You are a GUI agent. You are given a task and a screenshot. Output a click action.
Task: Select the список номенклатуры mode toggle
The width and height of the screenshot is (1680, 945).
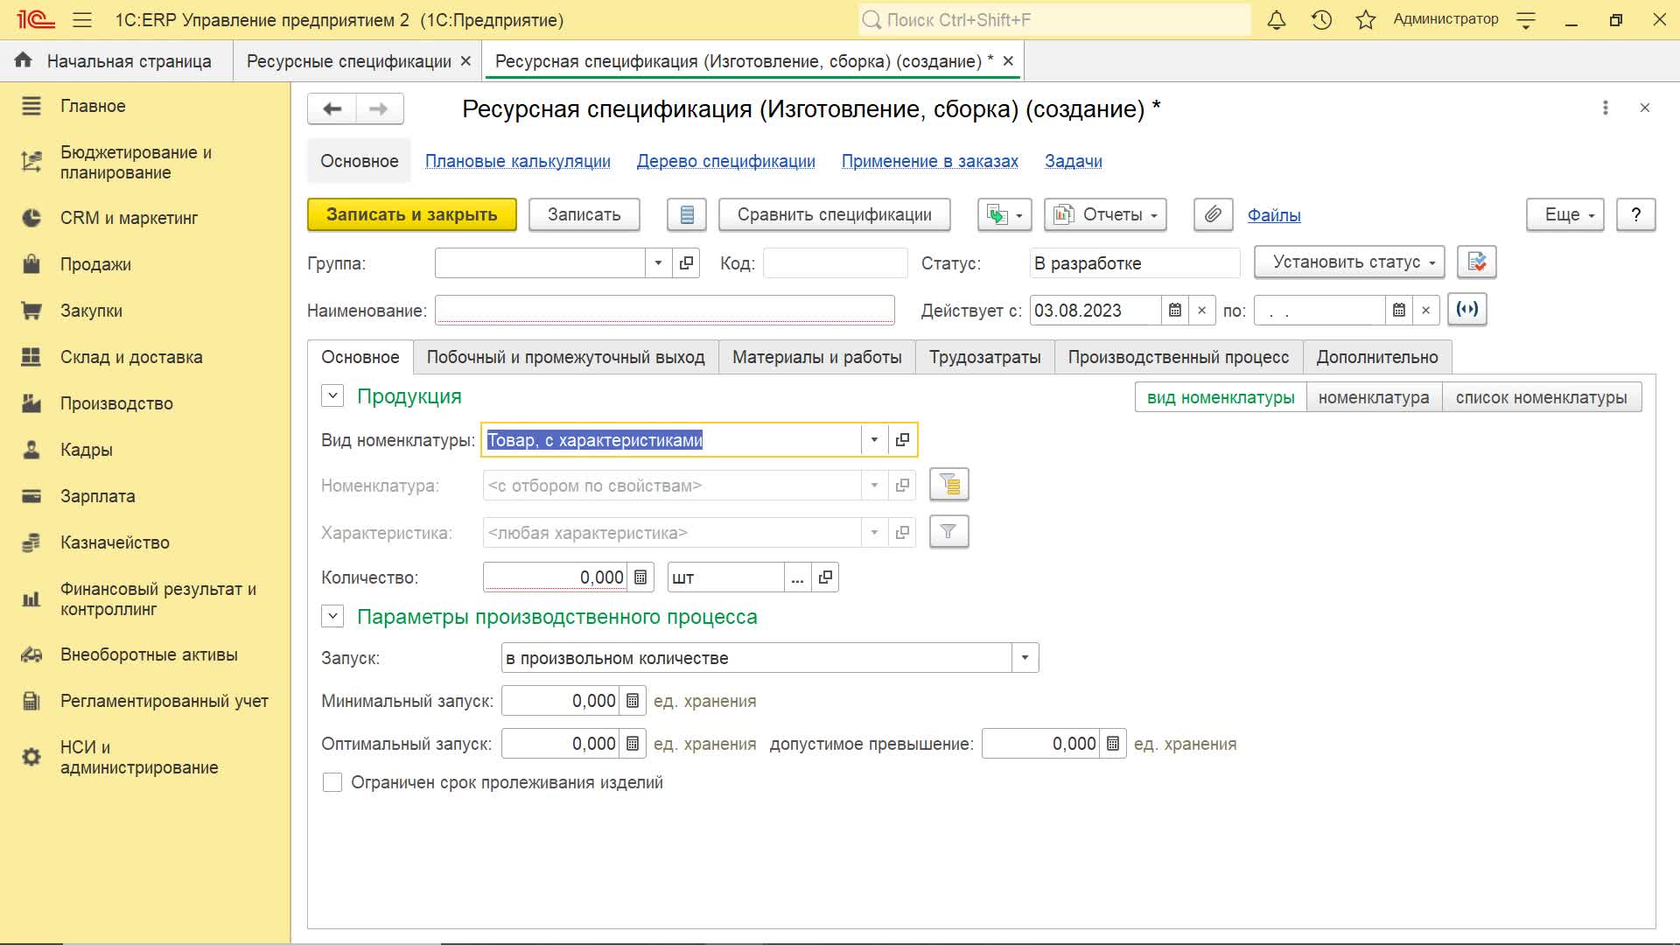[1542, 397]
